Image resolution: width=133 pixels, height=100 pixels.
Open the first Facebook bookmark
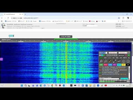coord(11,21)
